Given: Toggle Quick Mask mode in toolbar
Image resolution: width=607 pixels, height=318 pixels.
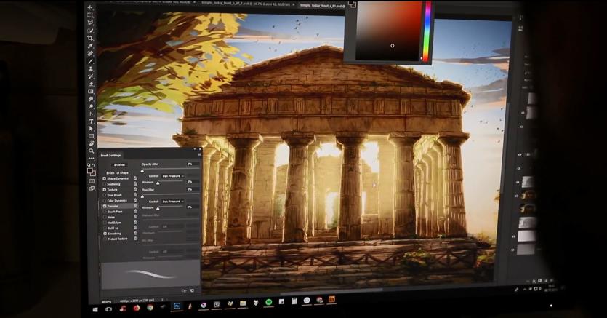Looking at the screenshot, I should pyautogui.click(x=92, y=181).
